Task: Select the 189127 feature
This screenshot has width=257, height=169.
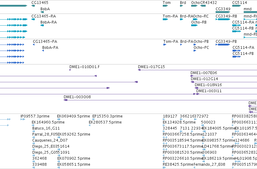Action: click(x=164, y=119)
